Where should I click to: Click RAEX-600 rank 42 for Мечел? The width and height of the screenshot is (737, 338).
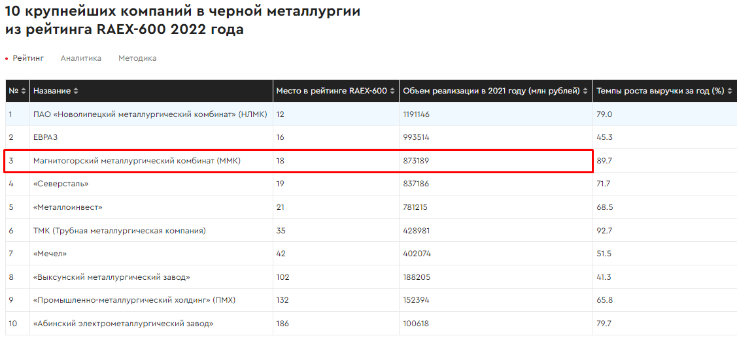click(281, 254)
